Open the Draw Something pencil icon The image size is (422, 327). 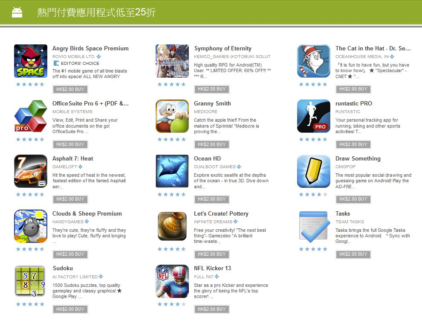[314, 171]
